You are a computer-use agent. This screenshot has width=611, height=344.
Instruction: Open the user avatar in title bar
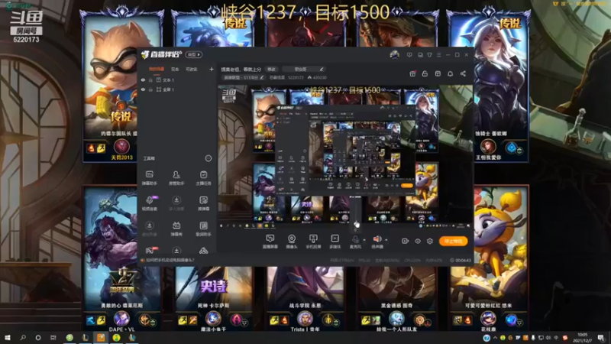tap(394, 55)
